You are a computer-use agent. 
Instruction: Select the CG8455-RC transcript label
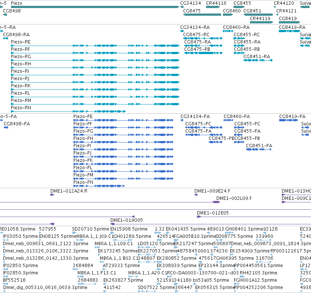tap(247, 35)
